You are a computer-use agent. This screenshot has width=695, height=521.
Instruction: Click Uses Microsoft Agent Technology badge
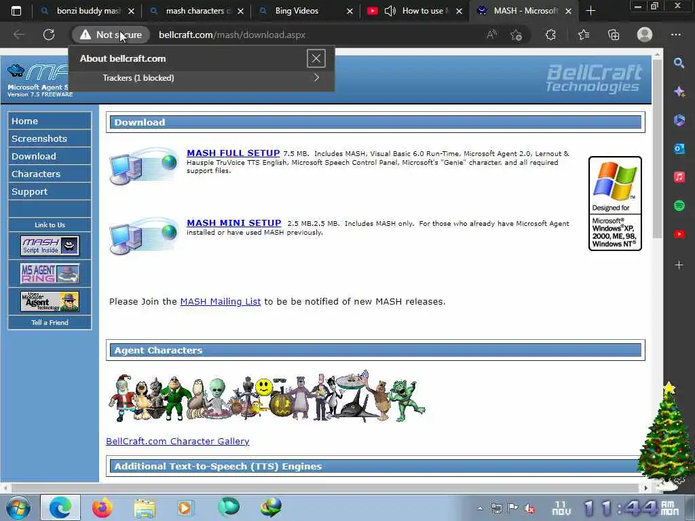50,302
